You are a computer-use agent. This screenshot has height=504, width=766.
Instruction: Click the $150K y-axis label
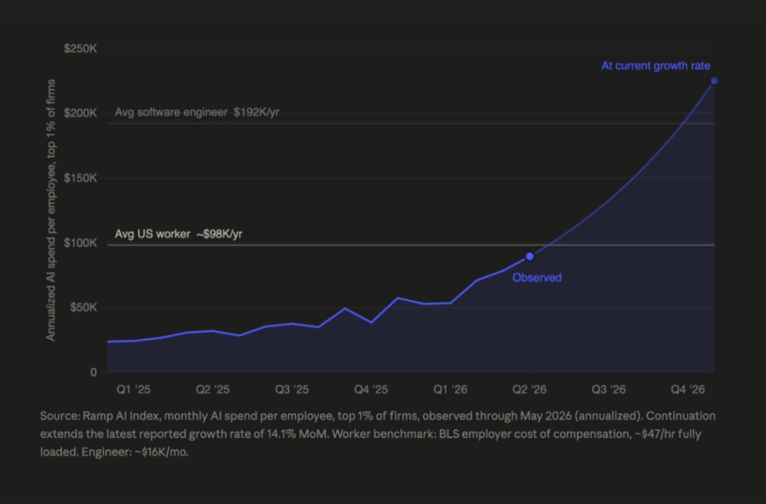[x=80, y=178]
